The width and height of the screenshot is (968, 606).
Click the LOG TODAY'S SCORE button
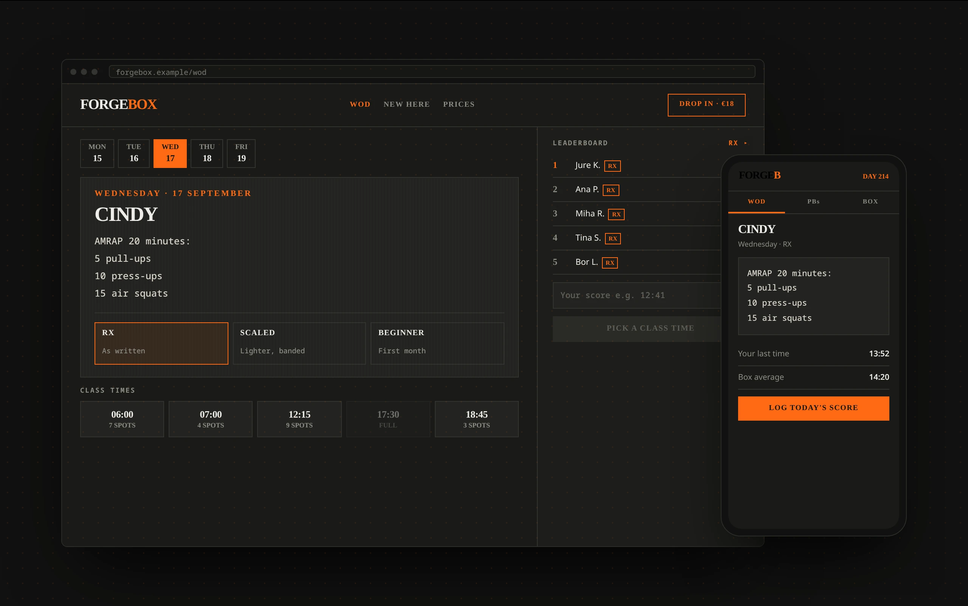click(x=813, y=409)
